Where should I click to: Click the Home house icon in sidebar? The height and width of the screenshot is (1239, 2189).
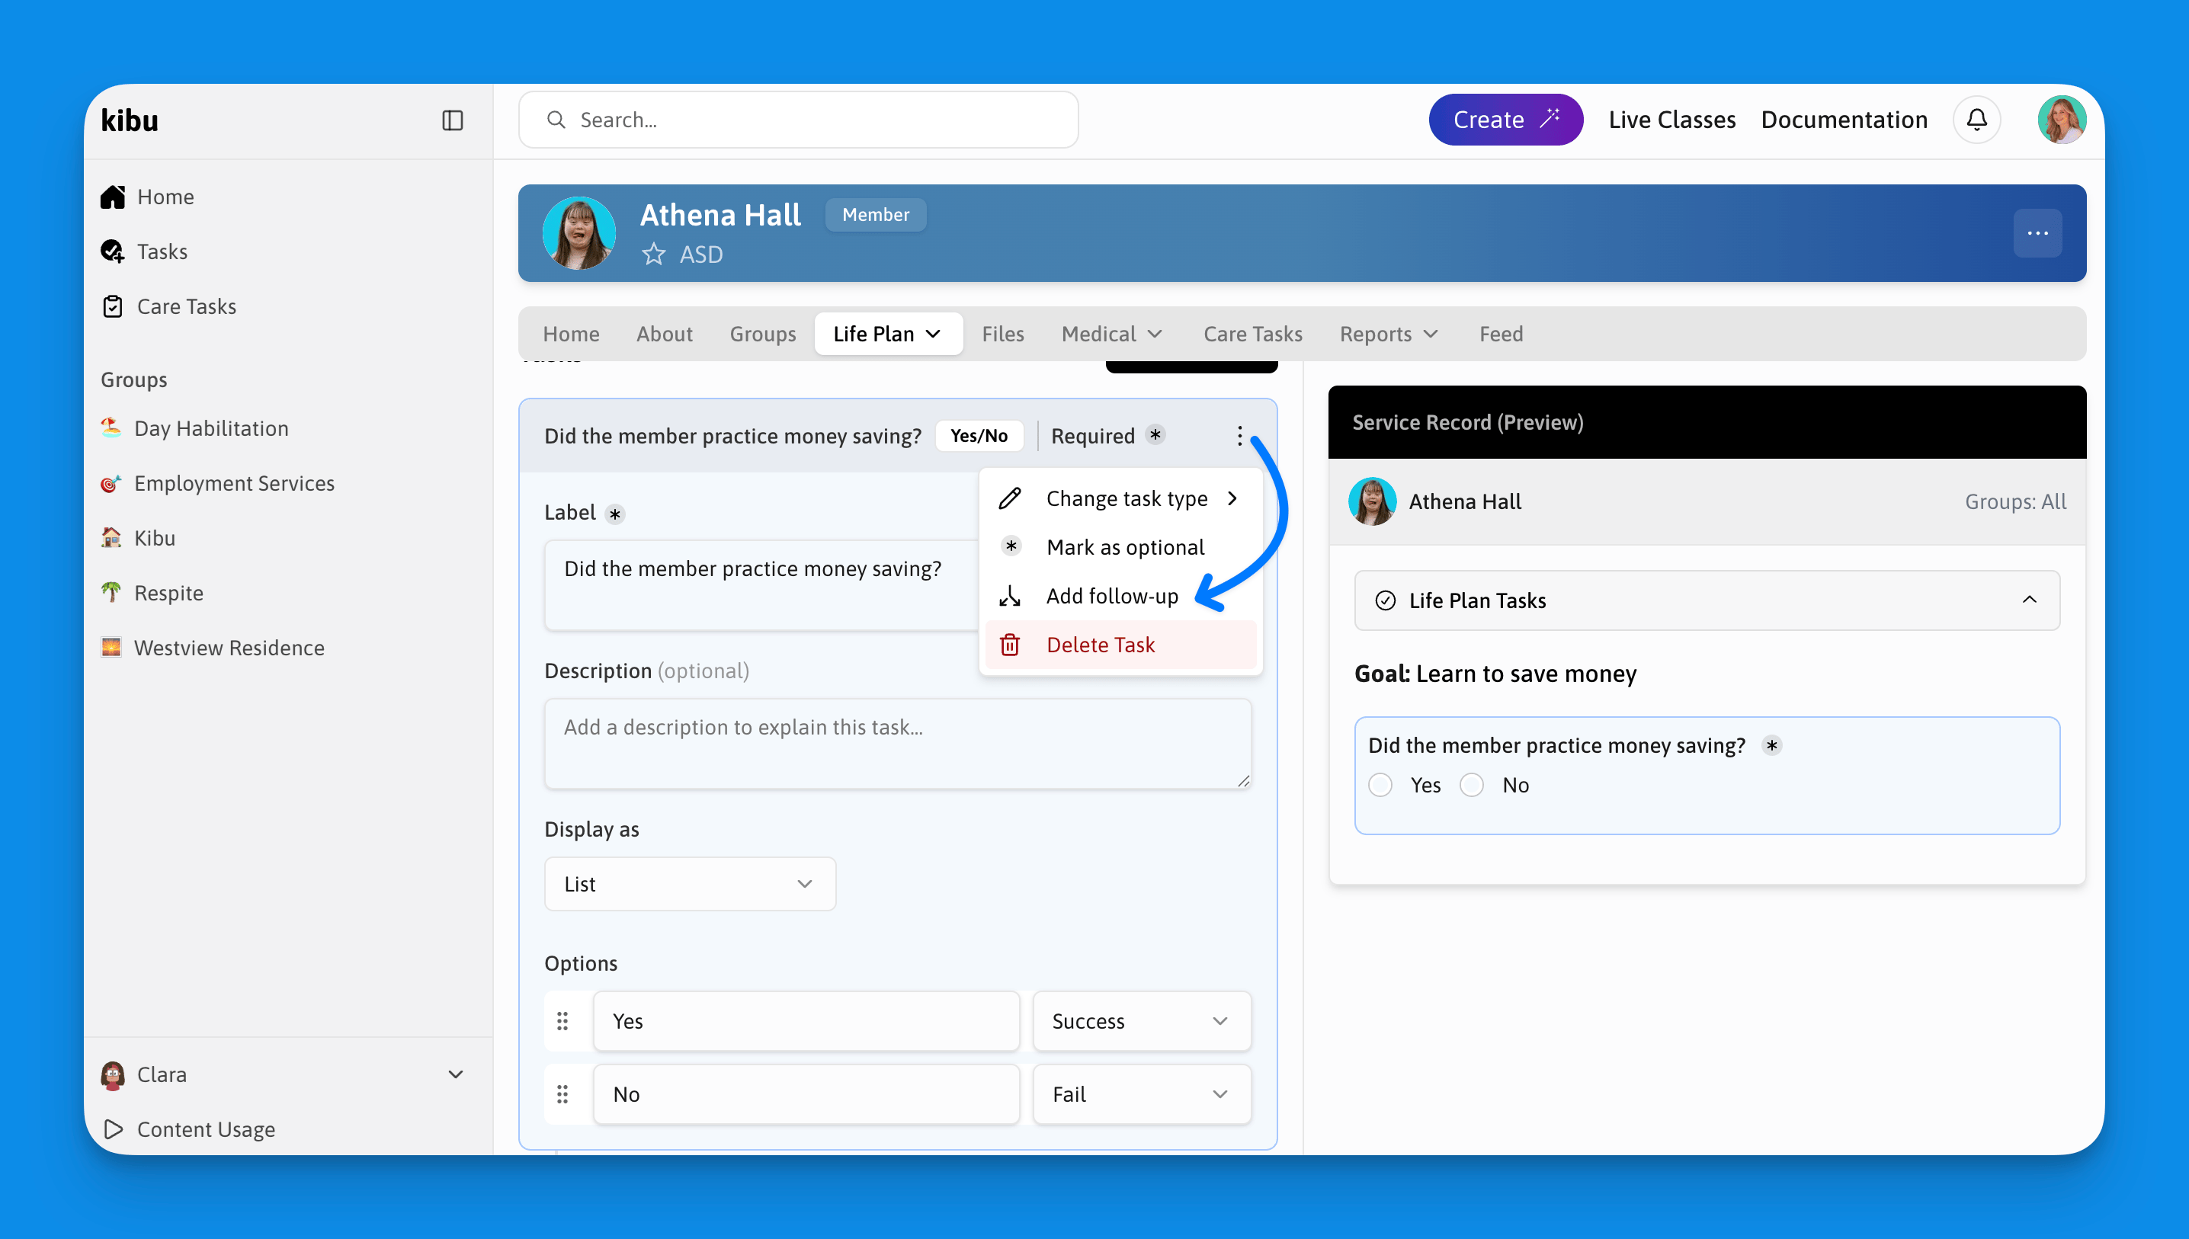(112, 197)
